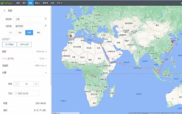Image resolution: width=182 pixels, height=114 pixels.
Task: Open the 开始 date picker showing 2021-03-24
Action: 26,93
